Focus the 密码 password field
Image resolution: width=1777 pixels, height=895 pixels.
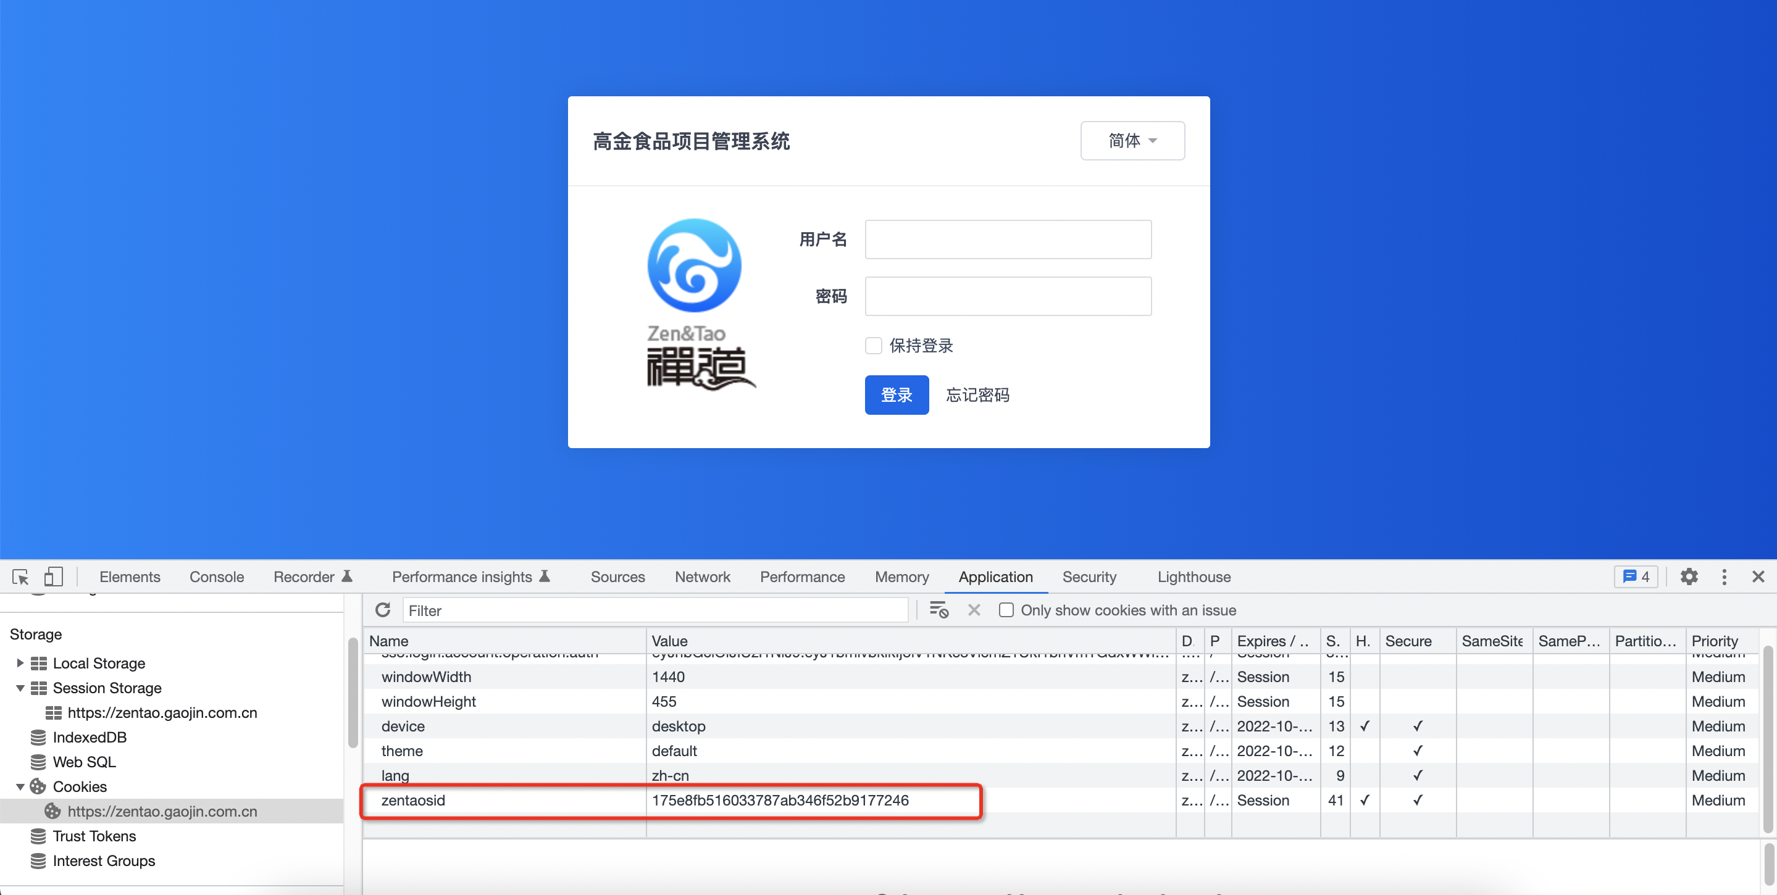[x=1008, y=296]
